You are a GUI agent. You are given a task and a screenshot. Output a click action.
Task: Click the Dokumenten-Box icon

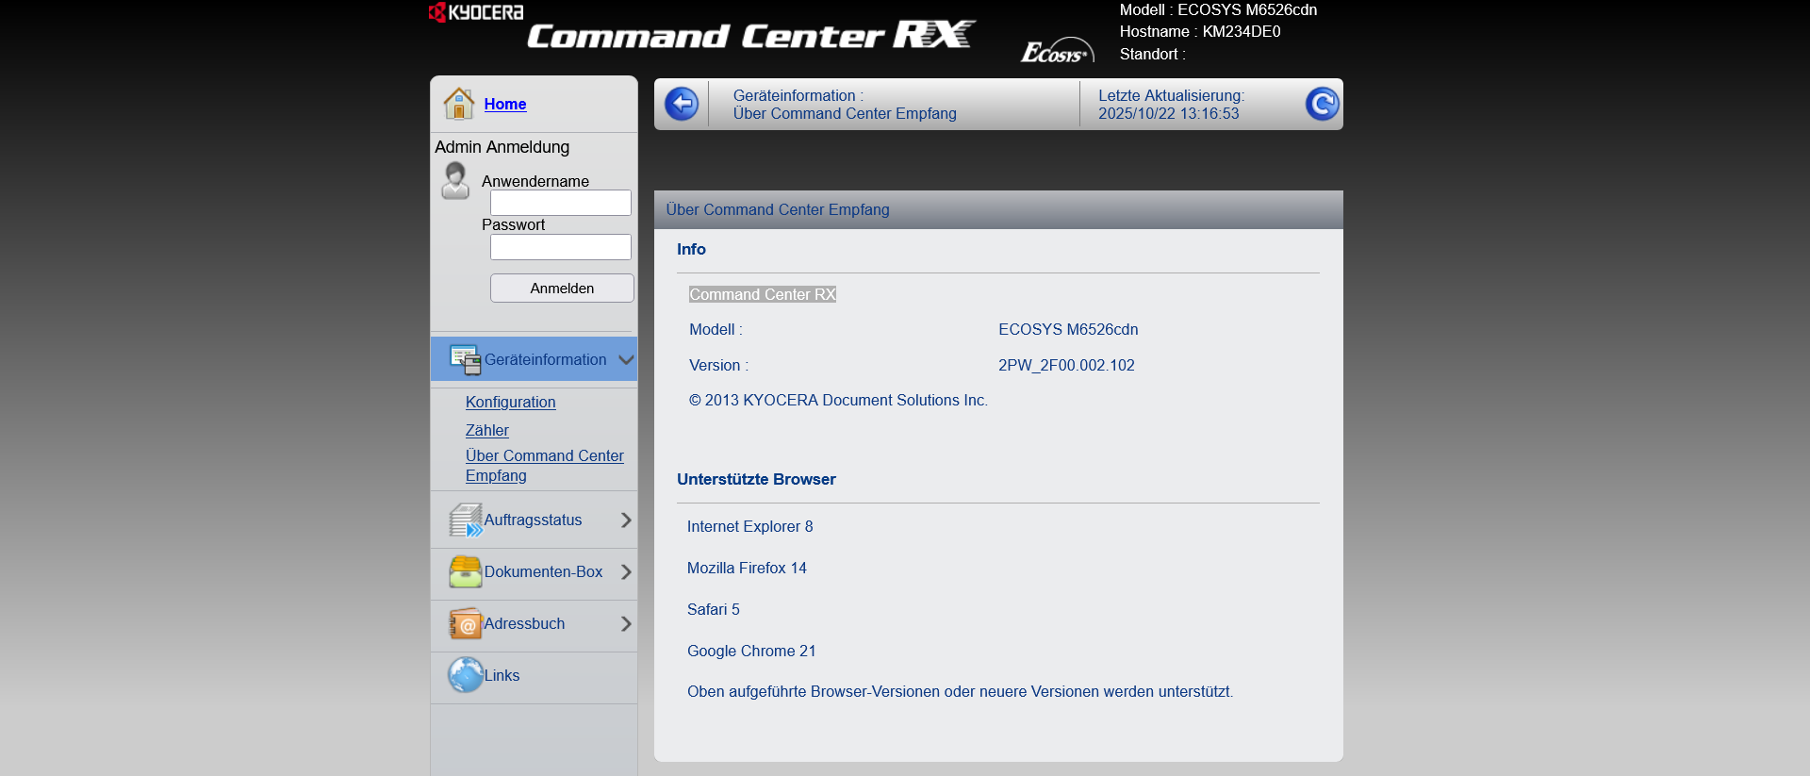tap(466, 571)
